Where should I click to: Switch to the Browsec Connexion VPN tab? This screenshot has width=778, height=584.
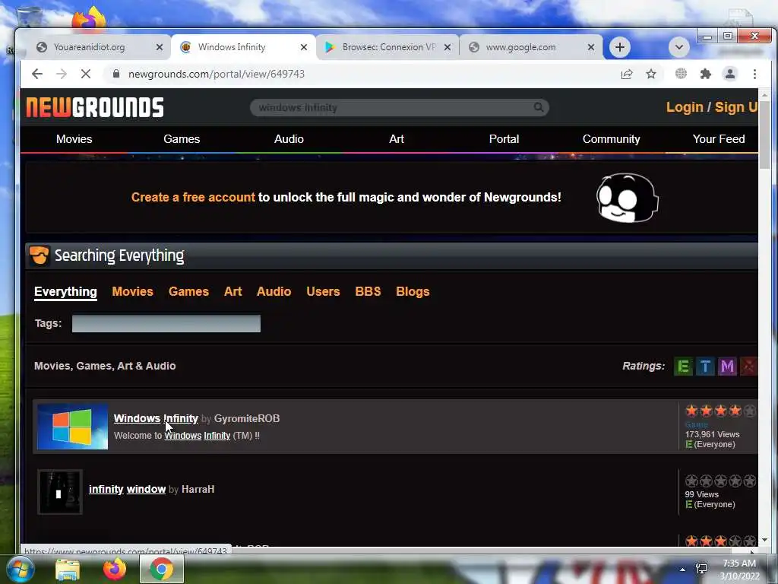387,47
